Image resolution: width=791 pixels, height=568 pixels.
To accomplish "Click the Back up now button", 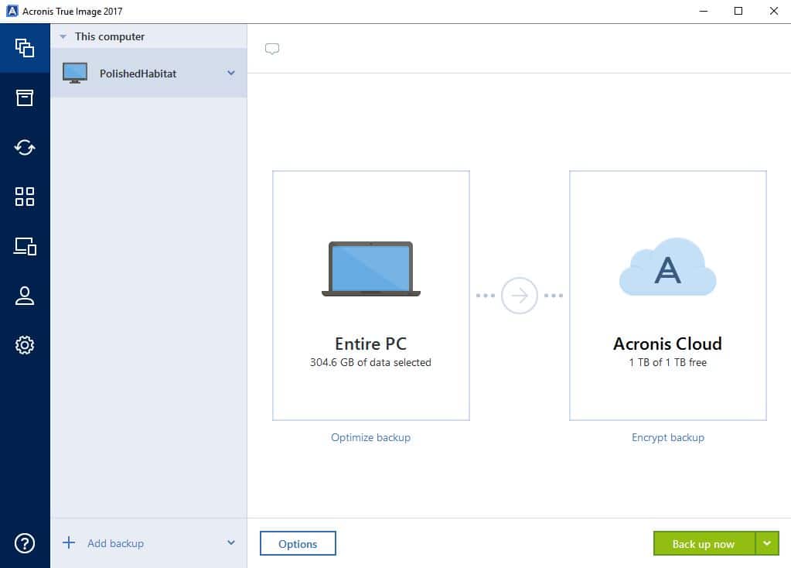I will coord(704,543).
